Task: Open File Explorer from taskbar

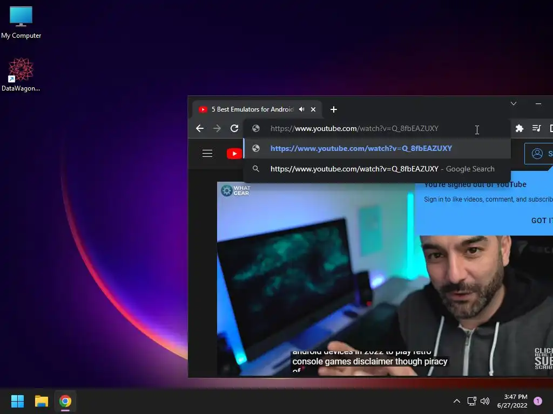Action: [x=41, y=401]
